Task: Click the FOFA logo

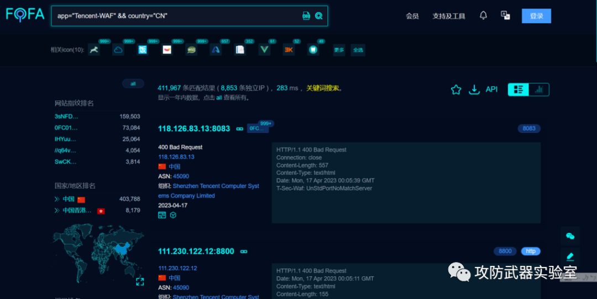Action: 25,14
